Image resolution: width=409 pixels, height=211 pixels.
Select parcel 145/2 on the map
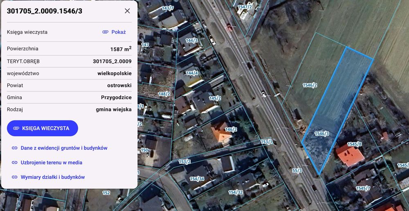pos(215,98)
